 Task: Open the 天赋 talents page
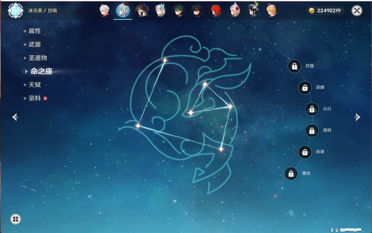coord(35,85)
